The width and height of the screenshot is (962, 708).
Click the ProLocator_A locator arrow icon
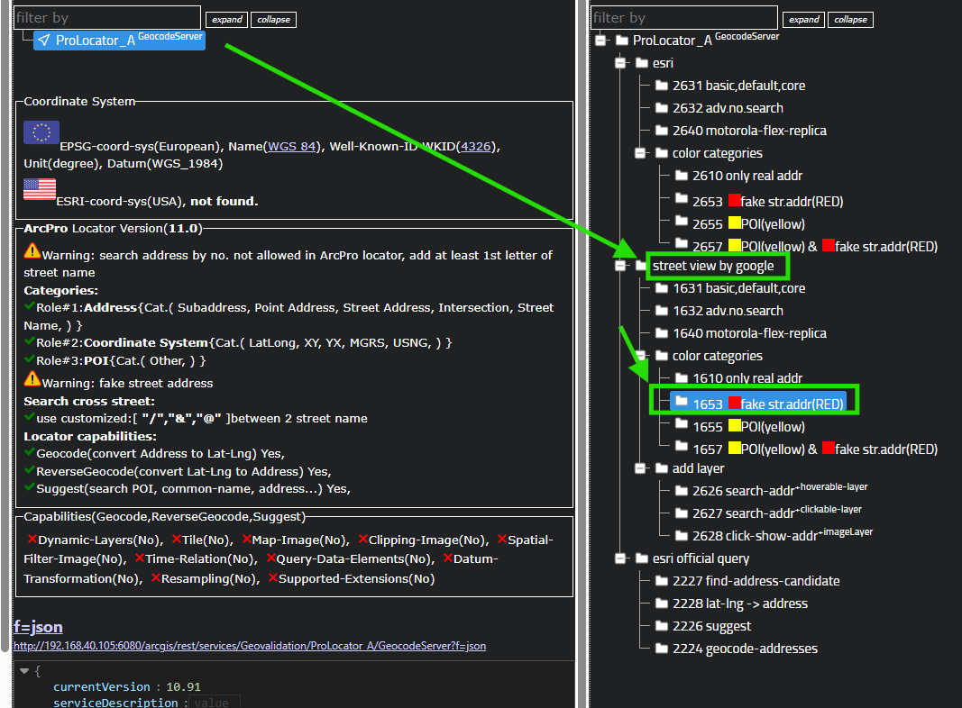[x=44, y=41]
